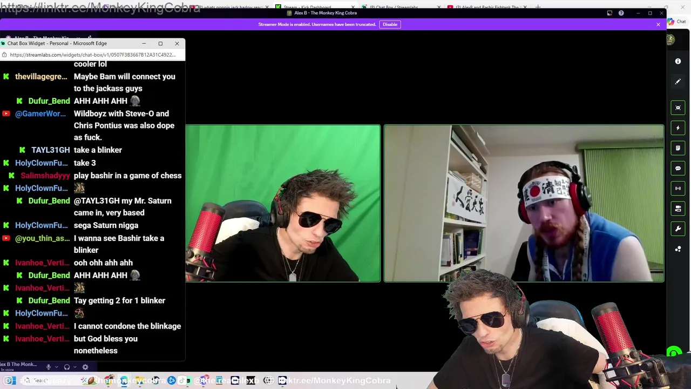Open the info panel icon in Discord sidebar
This screenshot has height=389, width=691.
point(678,62)
